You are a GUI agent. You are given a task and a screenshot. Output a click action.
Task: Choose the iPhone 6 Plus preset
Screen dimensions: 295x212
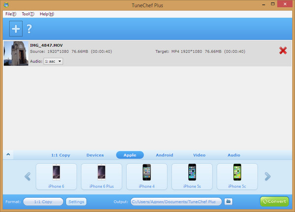[101, 177]
